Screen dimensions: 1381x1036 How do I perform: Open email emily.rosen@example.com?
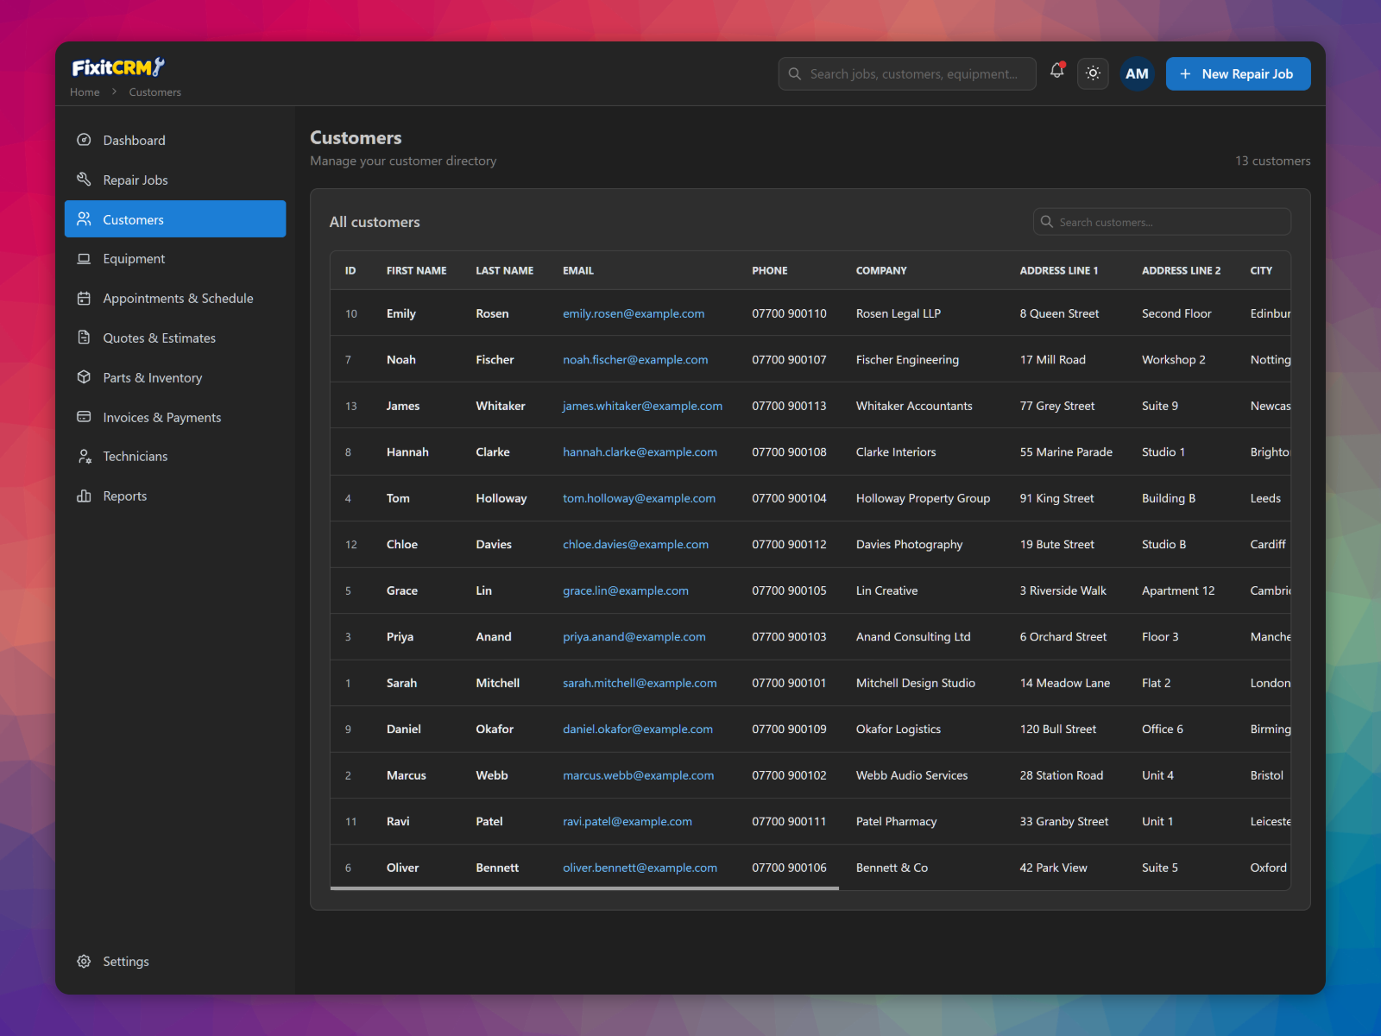point(634,313)
